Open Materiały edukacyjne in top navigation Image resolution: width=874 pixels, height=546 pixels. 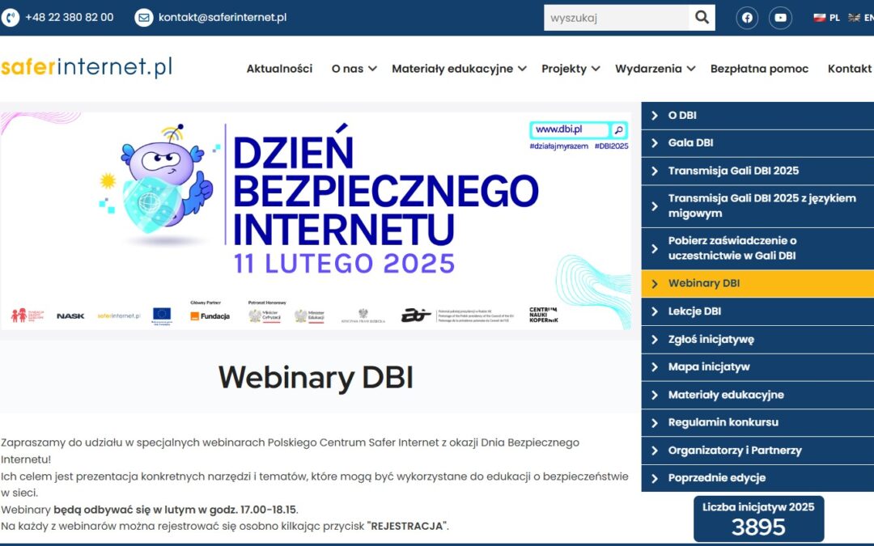click(x=452, y=69)
